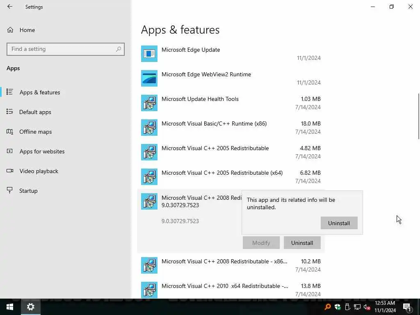This screenshot has height=315, width=420.
Task: Click the Home house icon
Action: pyautogui.click(x=10, y=30)
